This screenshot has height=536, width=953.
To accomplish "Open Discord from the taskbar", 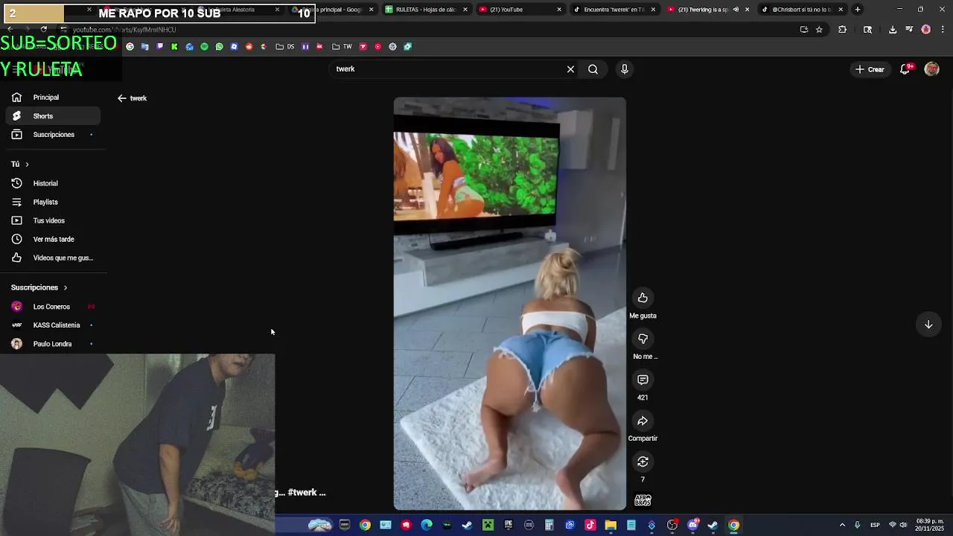I will (693, 526).
